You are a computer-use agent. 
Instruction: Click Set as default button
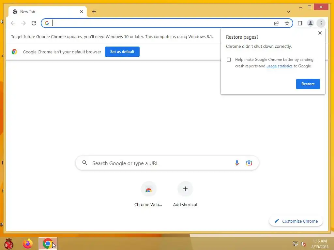coord(122,52)
